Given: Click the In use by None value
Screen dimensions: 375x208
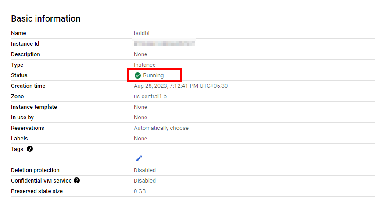Looking at the screenshot, I should click(140, 118).
